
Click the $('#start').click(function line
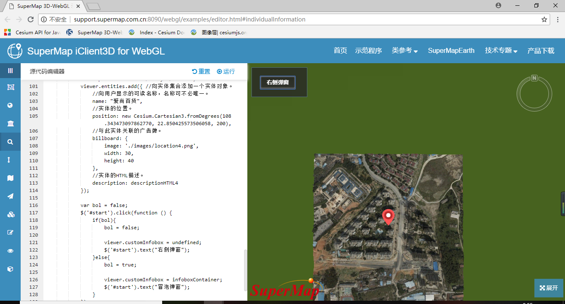(x=127, y=213)
